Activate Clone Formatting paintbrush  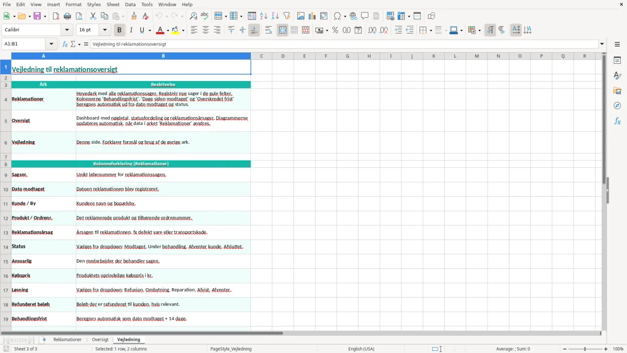click(x=134, y=16)
